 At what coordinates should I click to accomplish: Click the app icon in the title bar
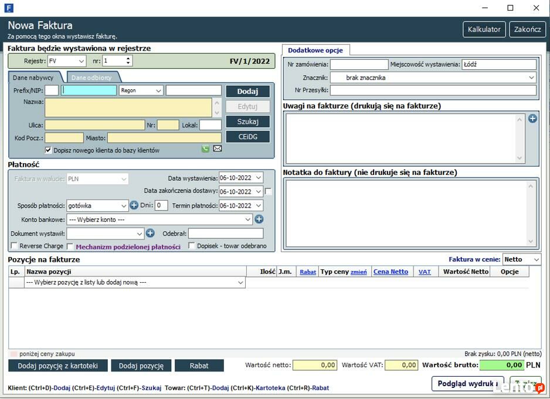[x=9, y=8]
